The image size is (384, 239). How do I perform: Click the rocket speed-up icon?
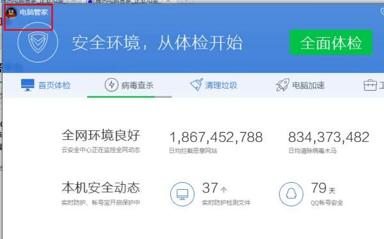(282, 85)
